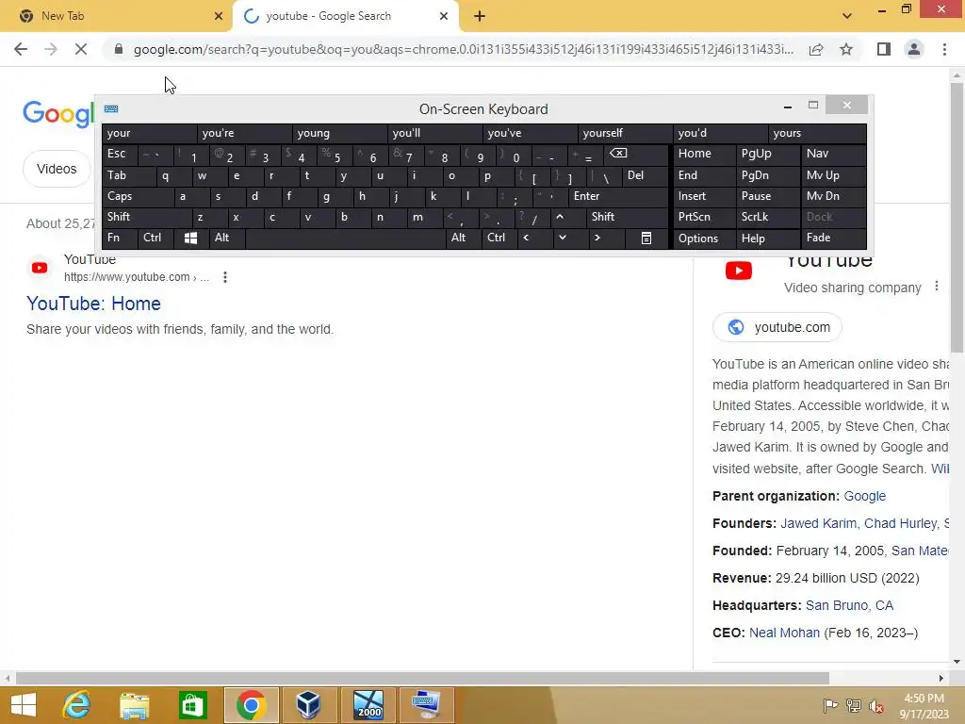Open more options for the YouTube search result
This screenshot has width=965, height=724.
(225, 277)
